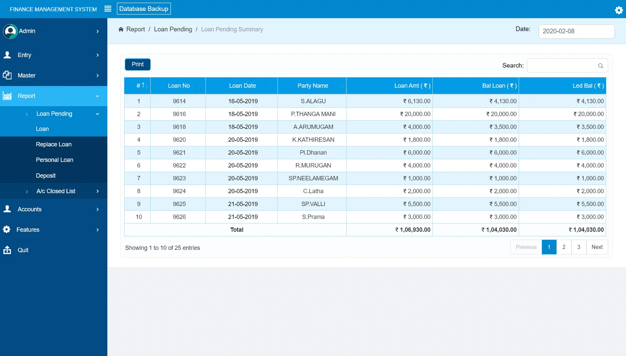
Task: Click loan date 16-05-2019
Action: [x=243, y=101]
